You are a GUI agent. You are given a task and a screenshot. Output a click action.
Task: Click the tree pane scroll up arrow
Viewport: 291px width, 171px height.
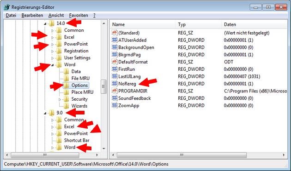tap(104, 23)
